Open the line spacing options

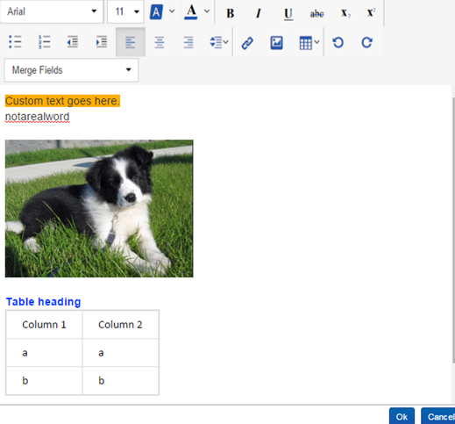pyautogui.click(x=218, y=42)
